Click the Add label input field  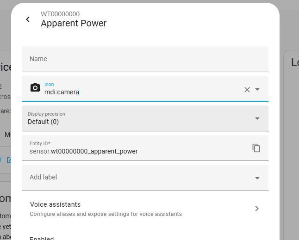coord(134,178)
